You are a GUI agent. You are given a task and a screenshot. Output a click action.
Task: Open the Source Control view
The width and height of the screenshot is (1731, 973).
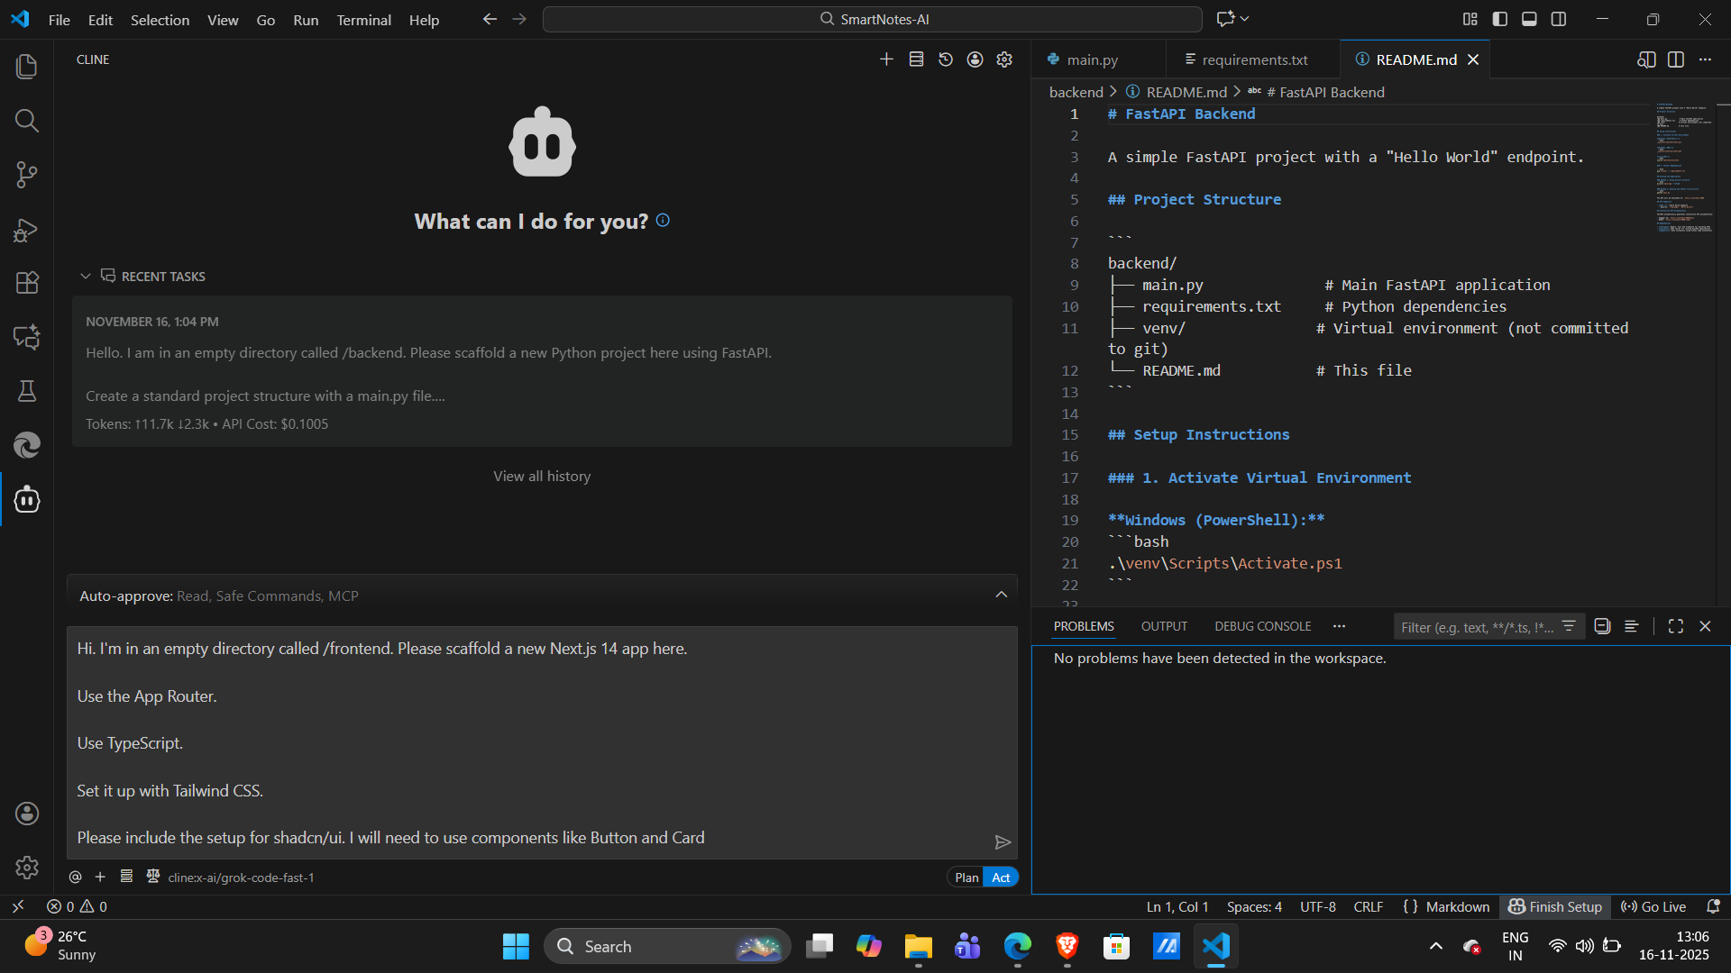pyautogui.click(x=27, y=175)
